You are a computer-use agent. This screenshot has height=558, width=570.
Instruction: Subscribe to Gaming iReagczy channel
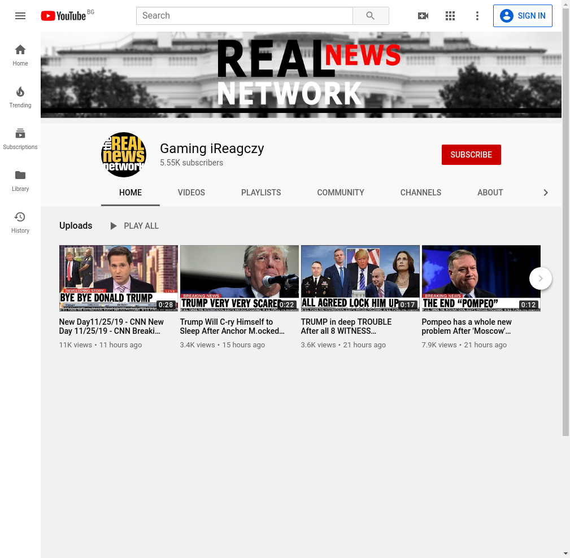point(471,155)
